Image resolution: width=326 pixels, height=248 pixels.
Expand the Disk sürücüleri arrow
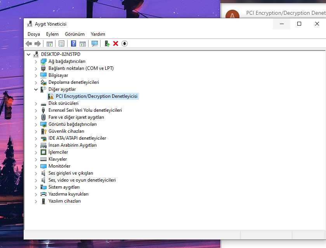(x=36, y=104)
